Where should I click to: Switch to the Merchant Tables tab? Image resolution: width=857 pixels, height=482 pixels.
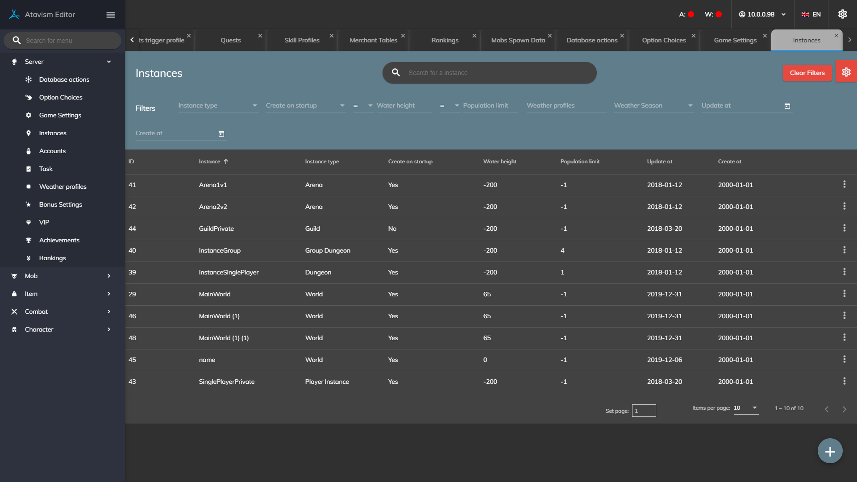pos(373,40)
